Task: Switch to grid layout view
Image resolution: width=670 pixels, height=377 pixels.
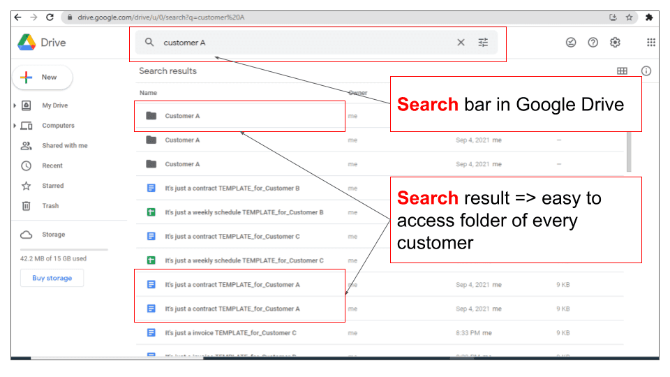Action: pos(622,71)
